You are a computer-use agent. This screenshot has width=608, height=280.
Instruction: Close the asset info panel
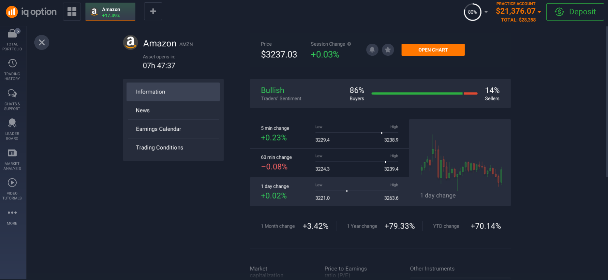(42, 42)
